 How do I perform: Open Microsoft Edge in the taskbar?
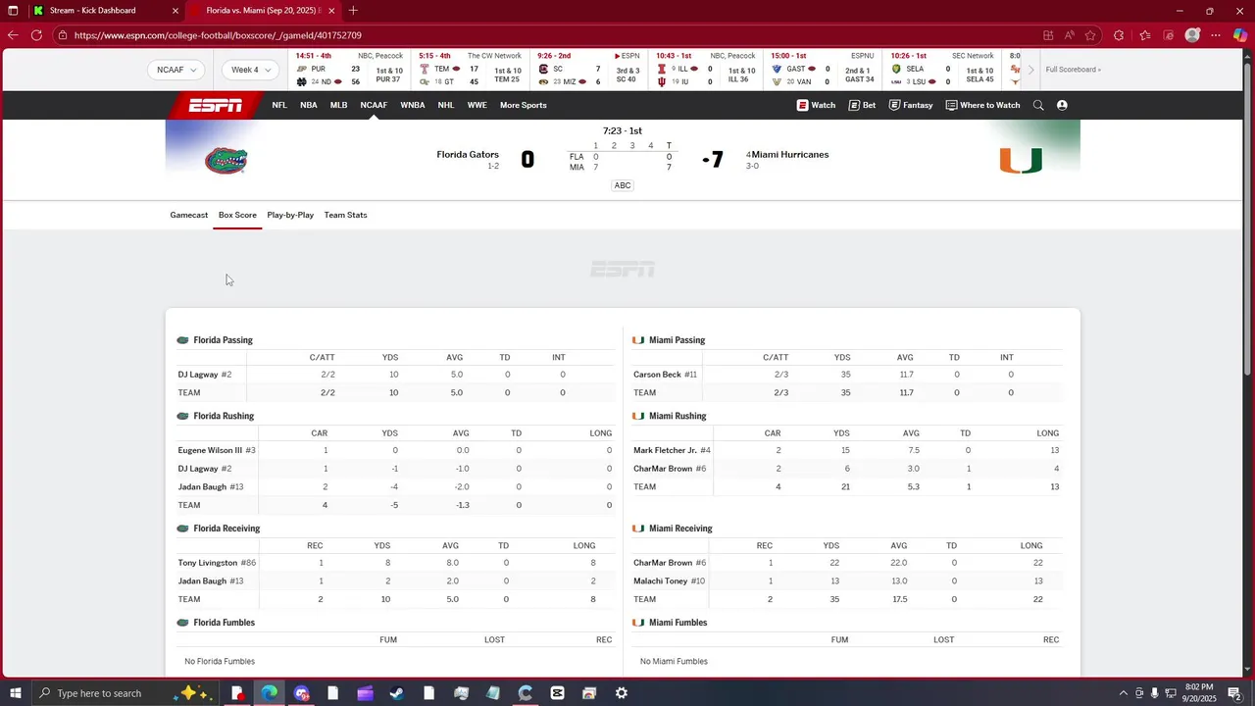pyautogui.click(x=269, y=693)
